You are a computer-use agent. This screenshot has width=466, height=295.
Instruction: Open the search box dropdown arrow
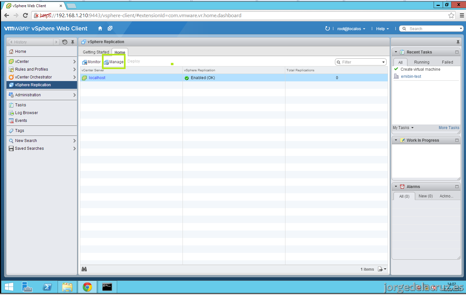(461, 29)
